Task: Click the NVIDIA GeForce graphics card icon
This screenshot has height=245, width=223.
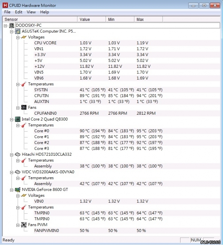Action: pos(17,190)
